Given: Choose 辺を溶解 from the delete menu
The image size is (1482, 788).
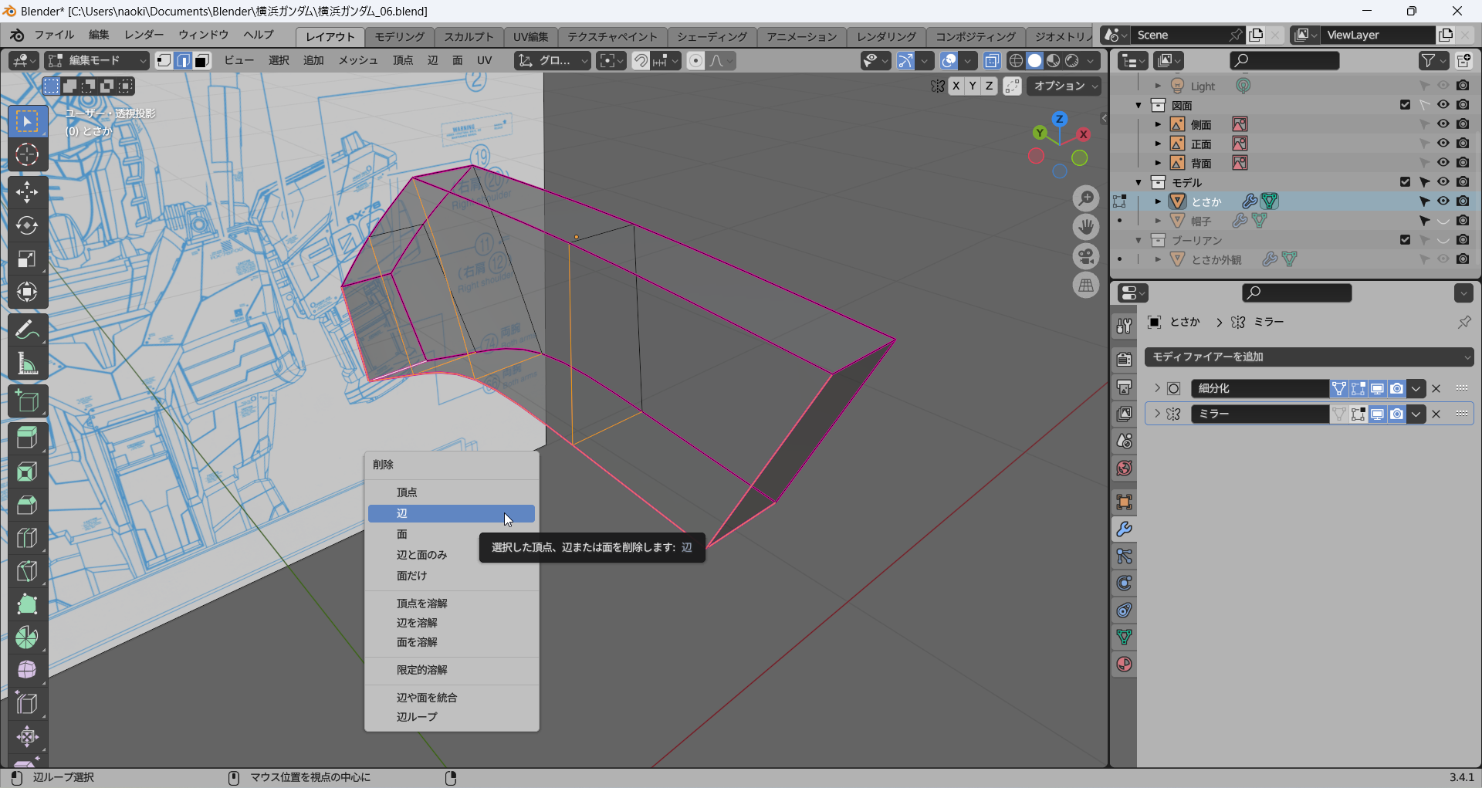Looking at the screenshot, I should (417, 623).
